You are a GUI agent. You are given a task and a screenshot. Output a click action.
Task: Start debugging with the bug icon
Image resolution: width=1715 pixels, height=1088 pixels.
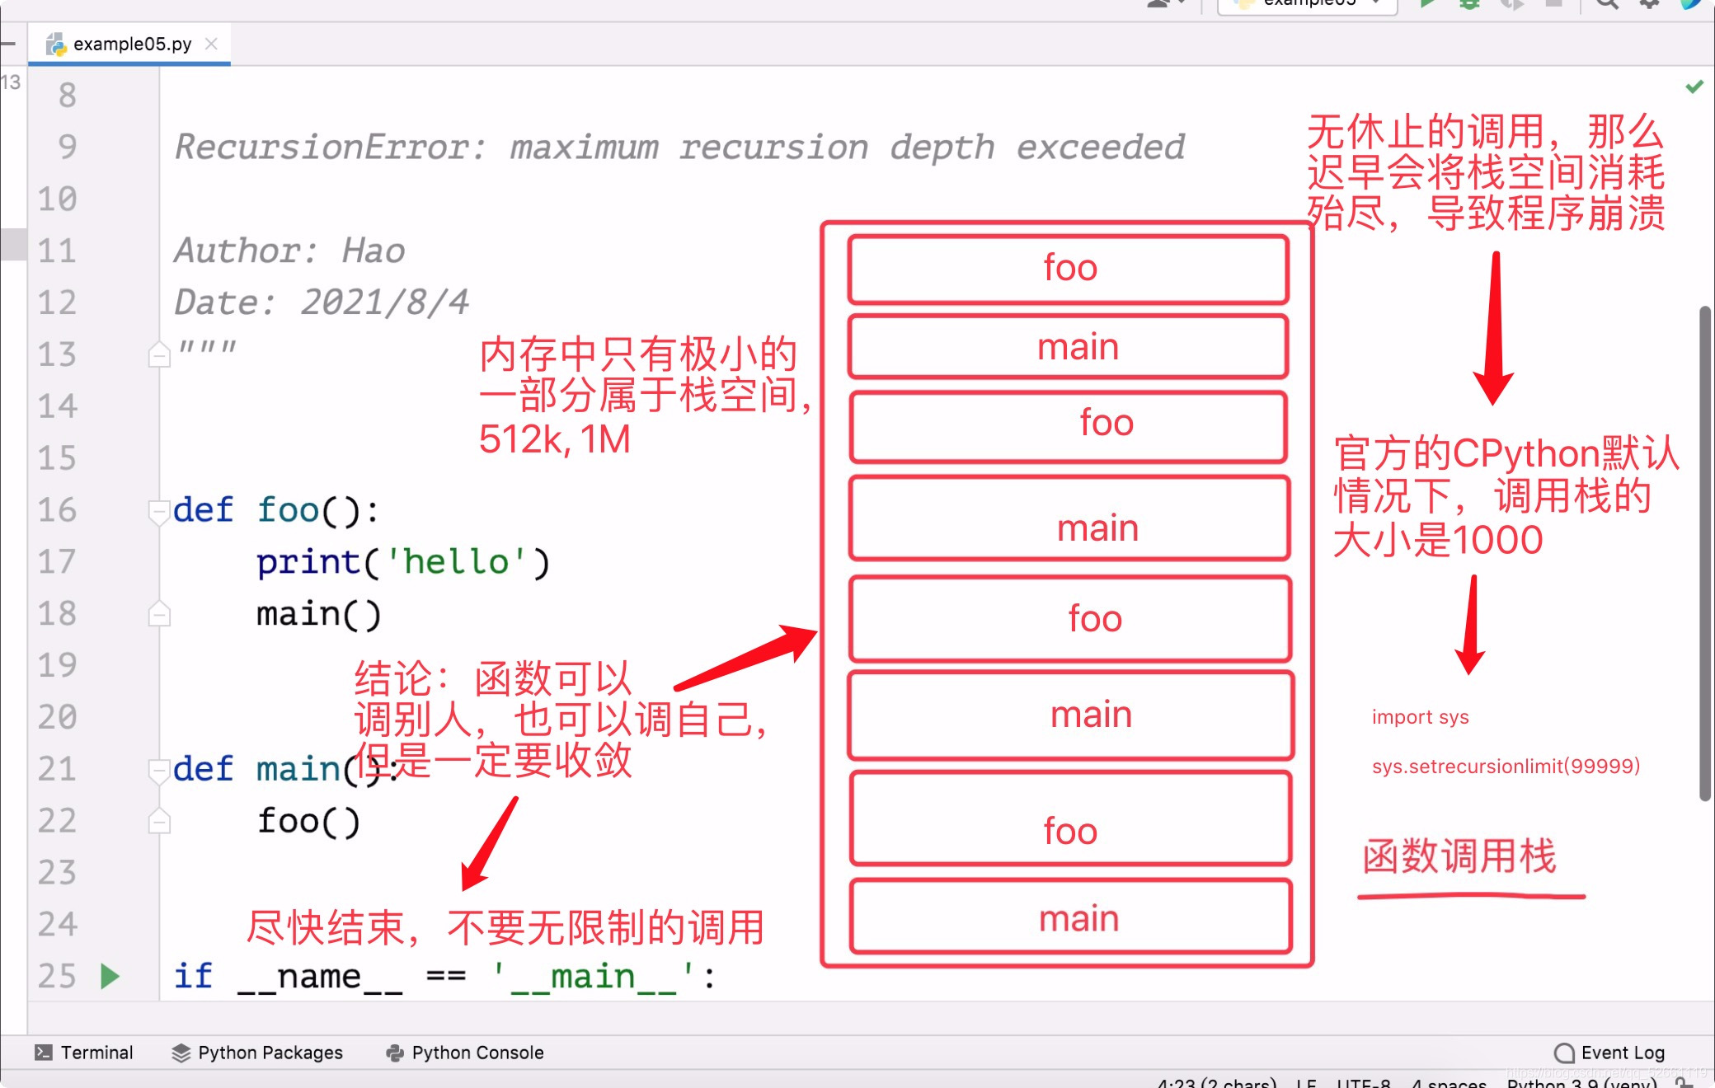coord(1469,3)
